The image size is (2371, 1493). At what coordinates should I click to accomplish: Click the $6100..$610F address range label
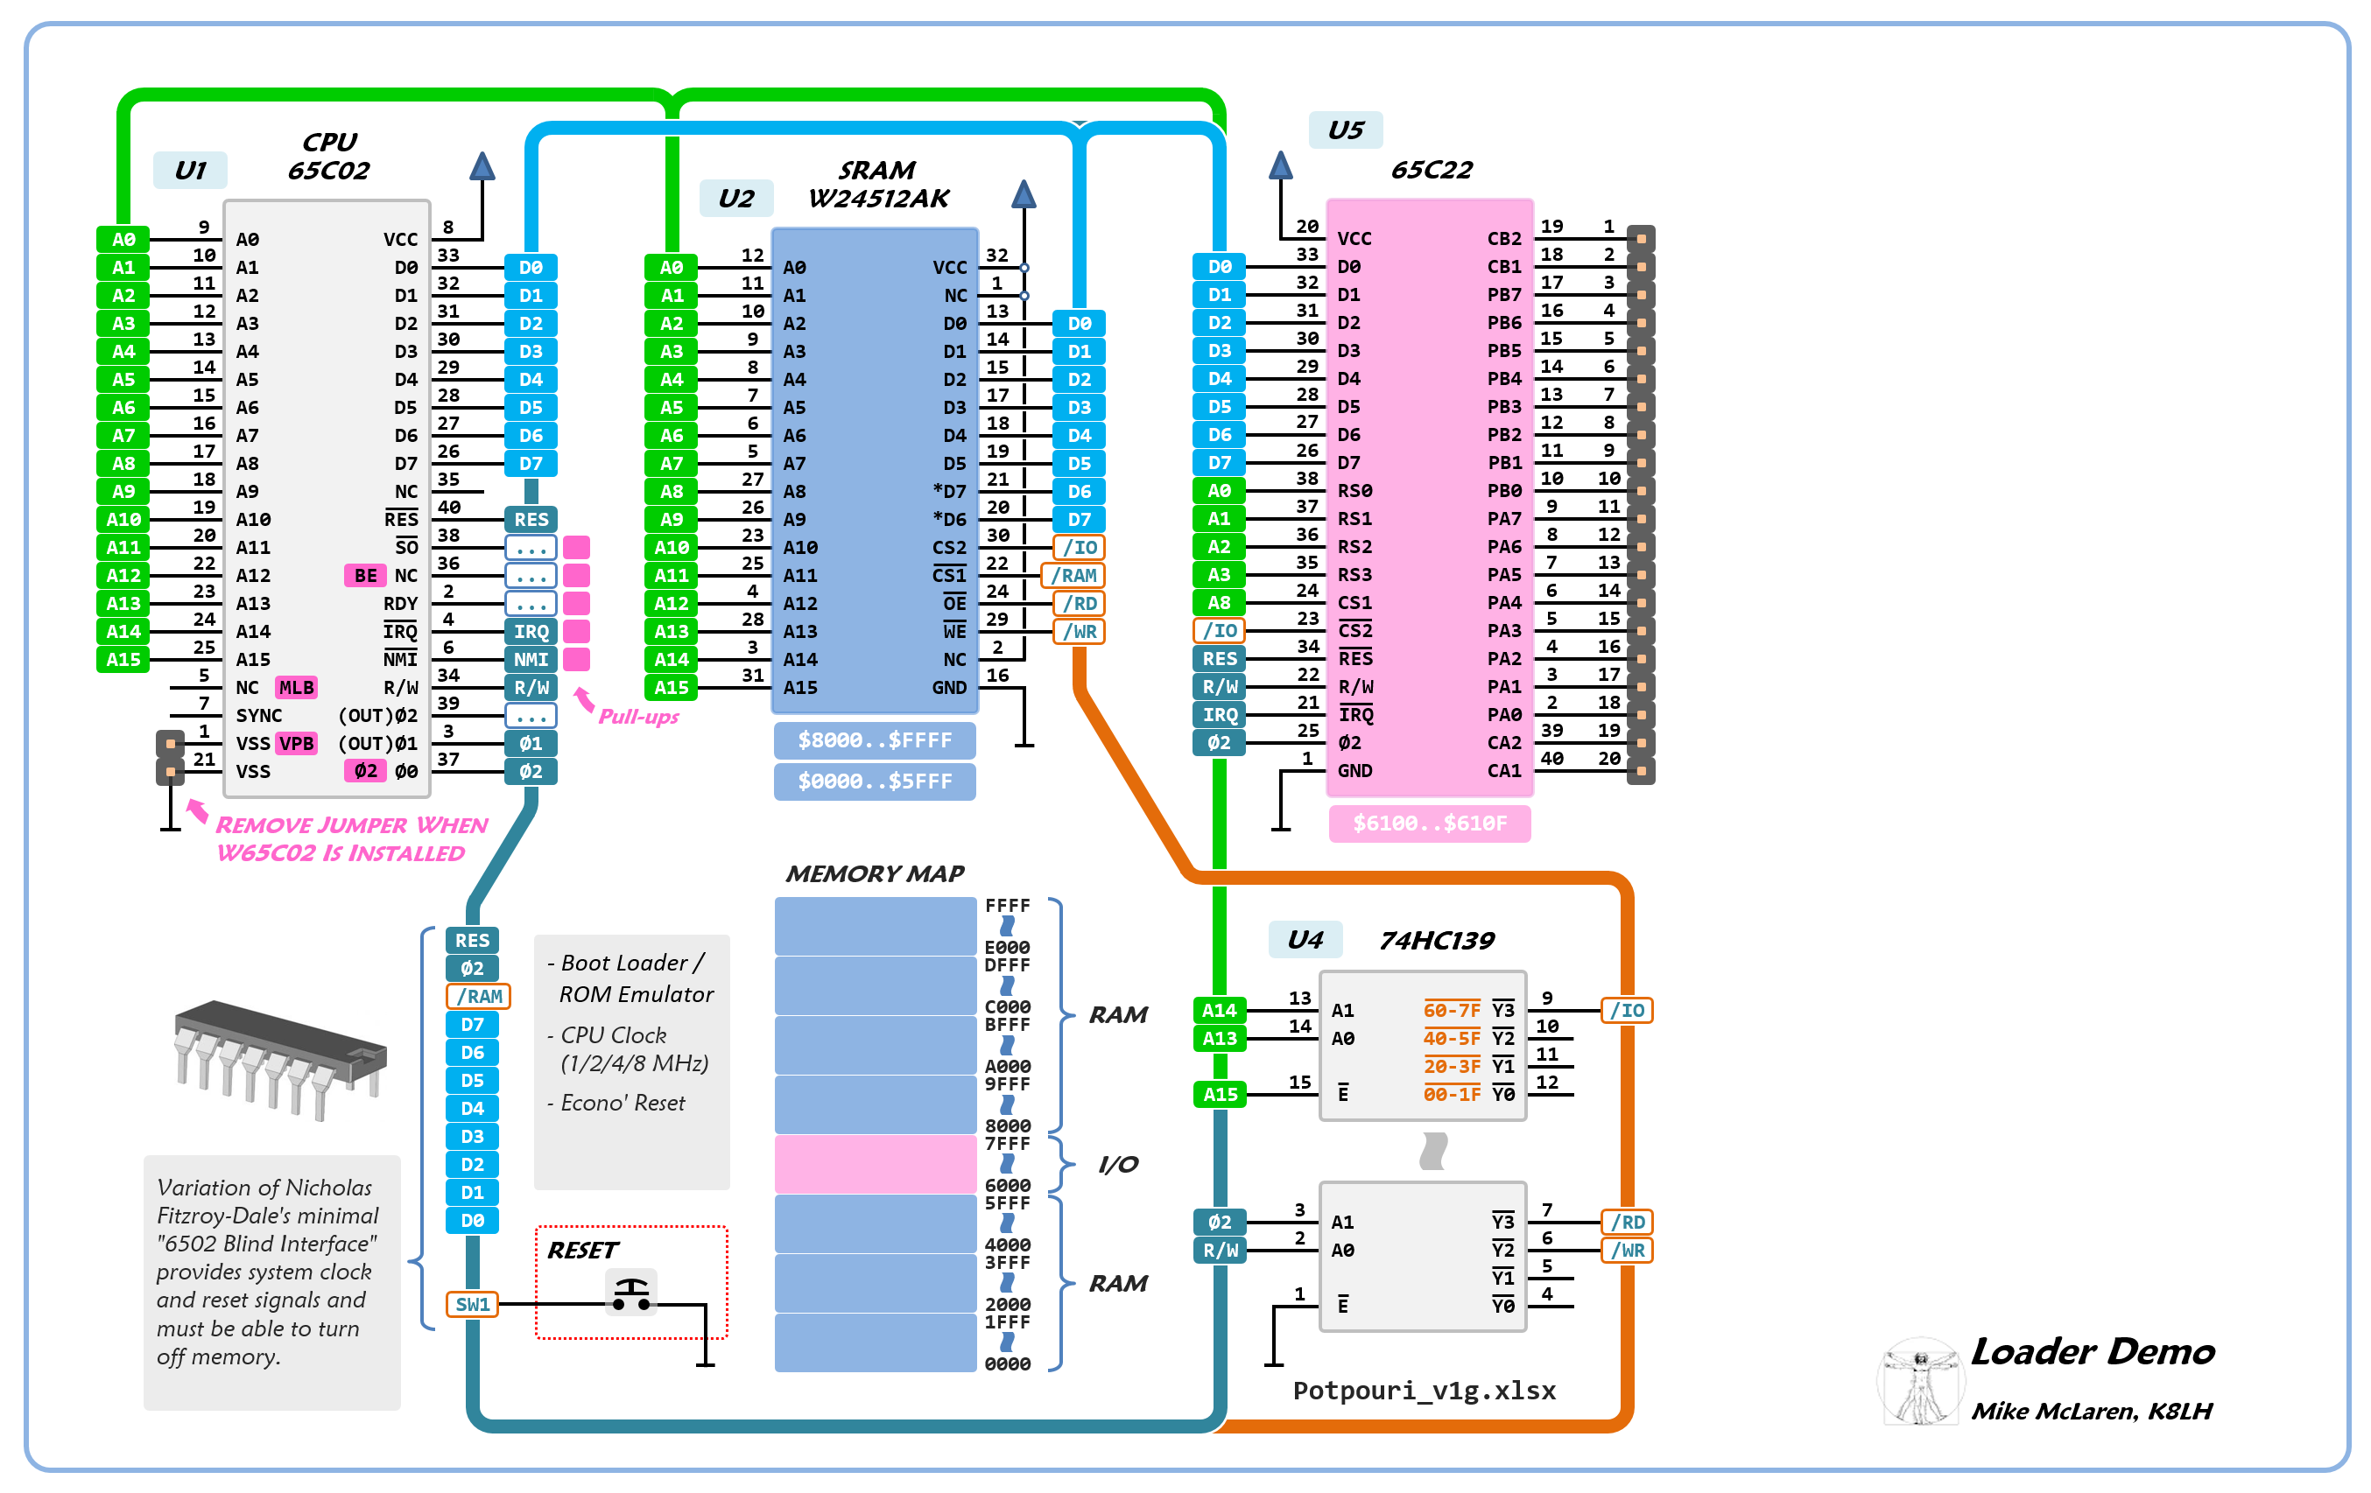pyautogui.click(x=1429, y=823)
